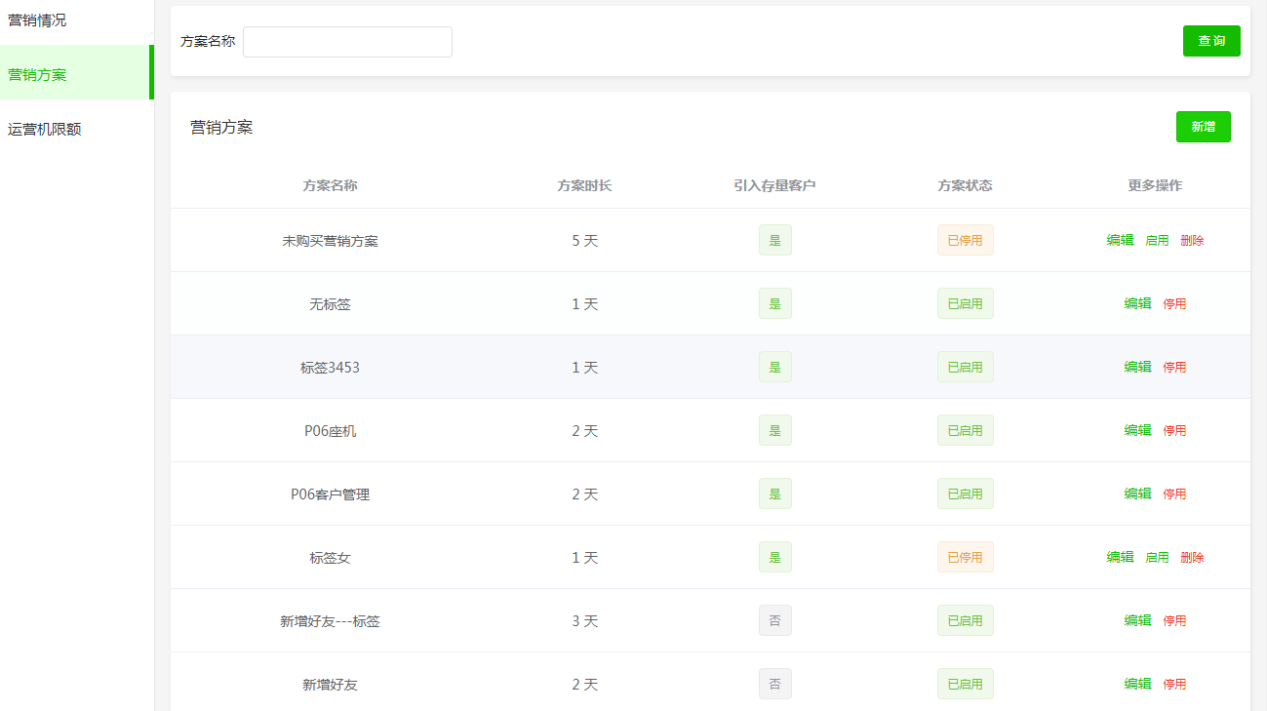Delete the 未购买营销方案 plan
1267x711 pixels.
[x=1192, y=240]
